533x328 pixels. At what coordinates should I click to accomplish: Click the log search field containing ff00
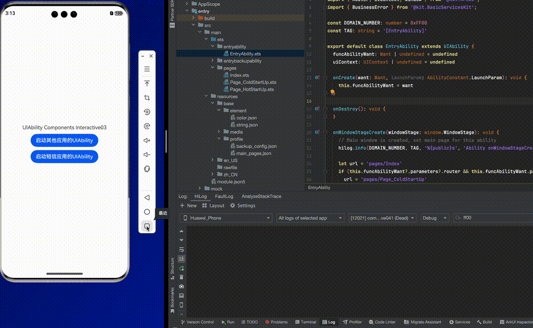(494, 218)
